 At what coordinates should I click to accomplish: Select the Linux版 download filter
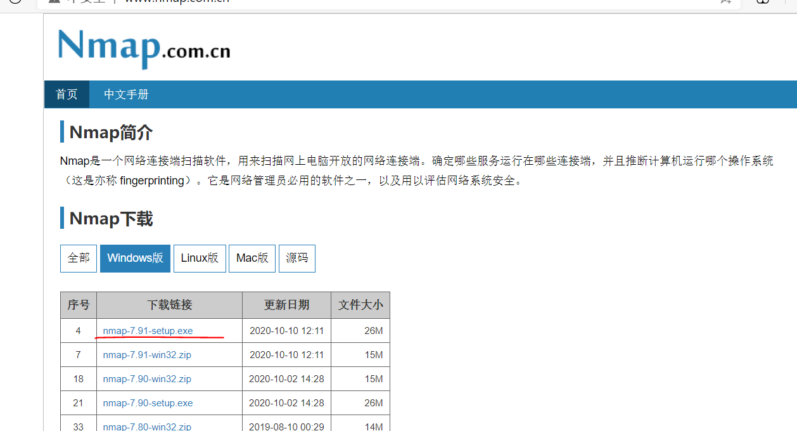pos(200,258)
